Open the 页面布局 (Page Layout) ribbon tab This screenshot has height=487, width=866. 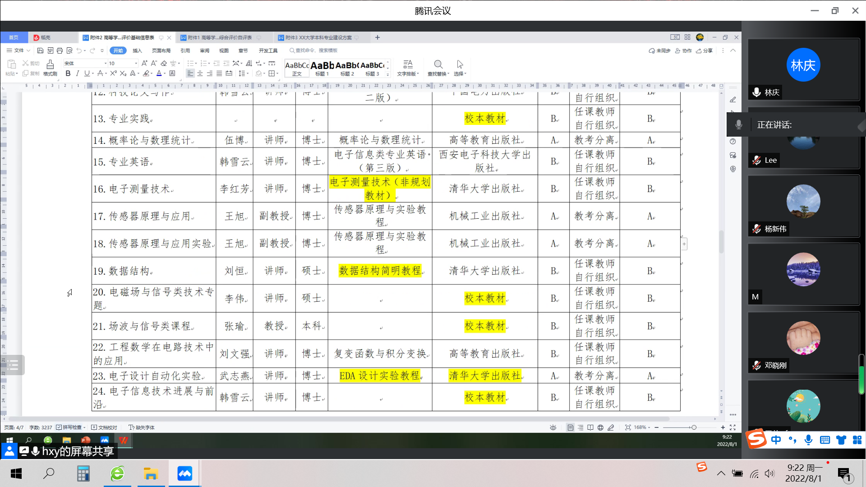(x=161, y=51)
